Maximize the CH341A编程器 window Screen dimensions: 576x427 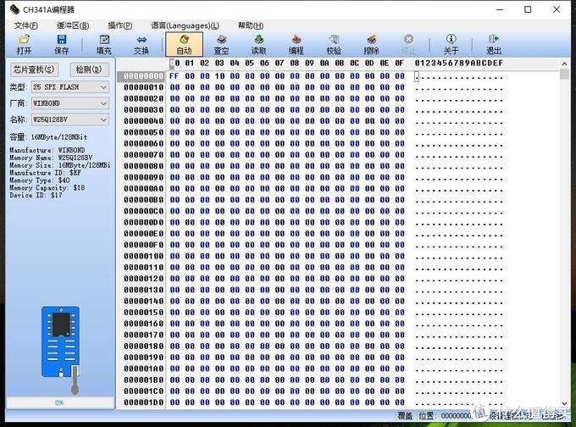click(x=528, y=9)
